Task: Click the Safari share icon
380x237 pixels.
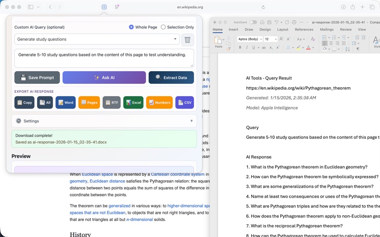Action: [x=352, y=7]
